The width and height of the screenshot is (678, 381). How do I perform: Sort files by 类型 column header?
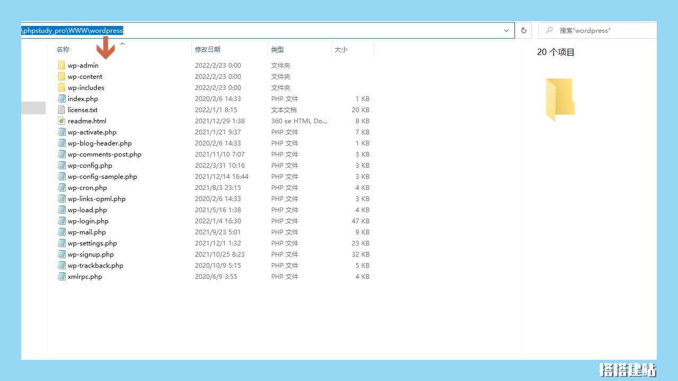pyautogui.click(x=278, y=49)
